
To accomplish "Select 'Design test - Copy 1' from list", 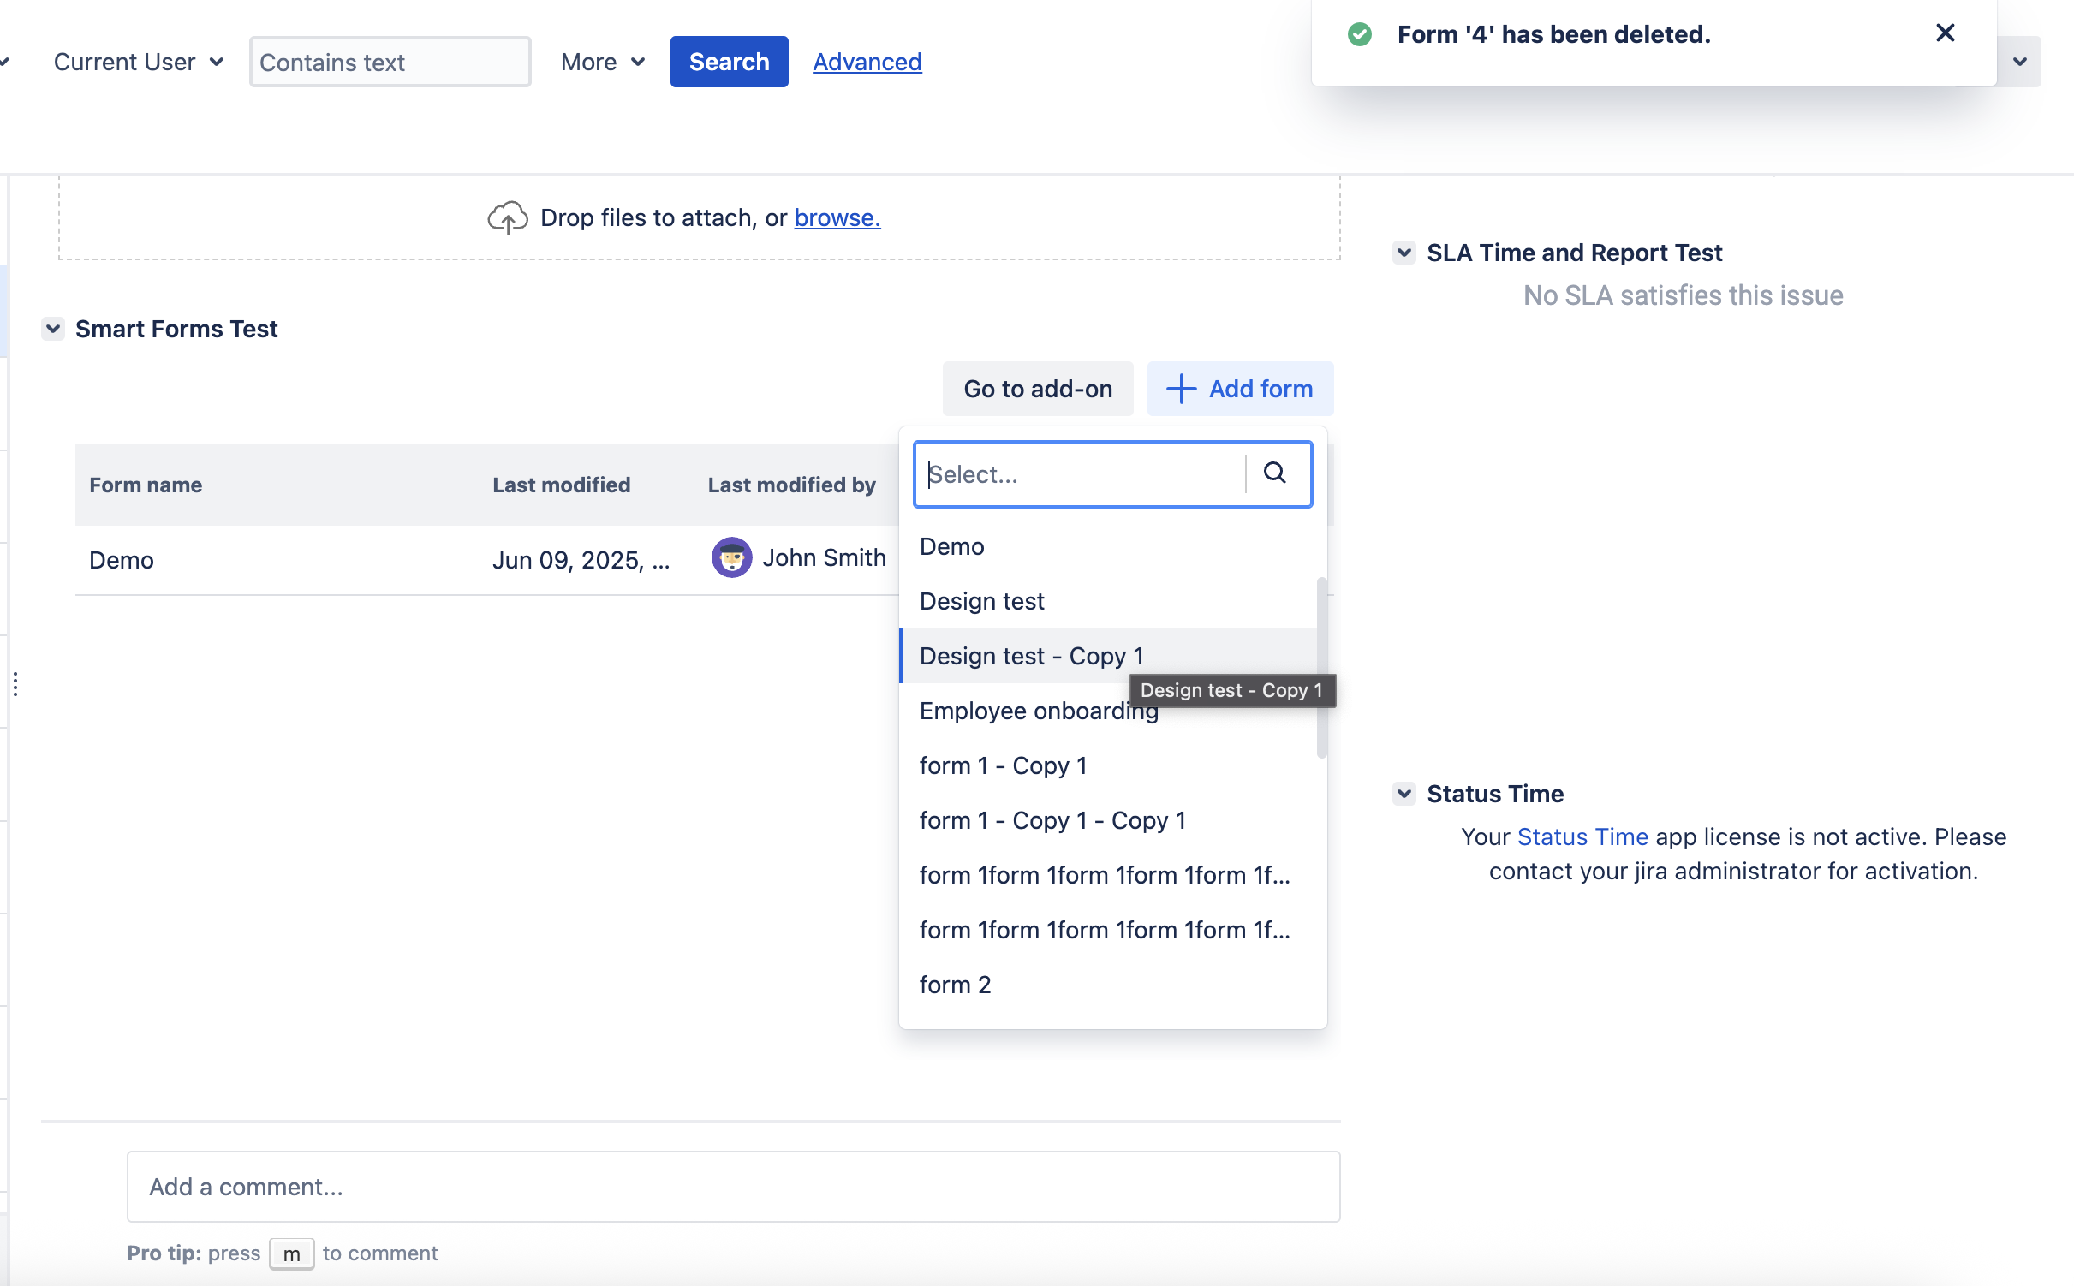I will [1031, 656].
